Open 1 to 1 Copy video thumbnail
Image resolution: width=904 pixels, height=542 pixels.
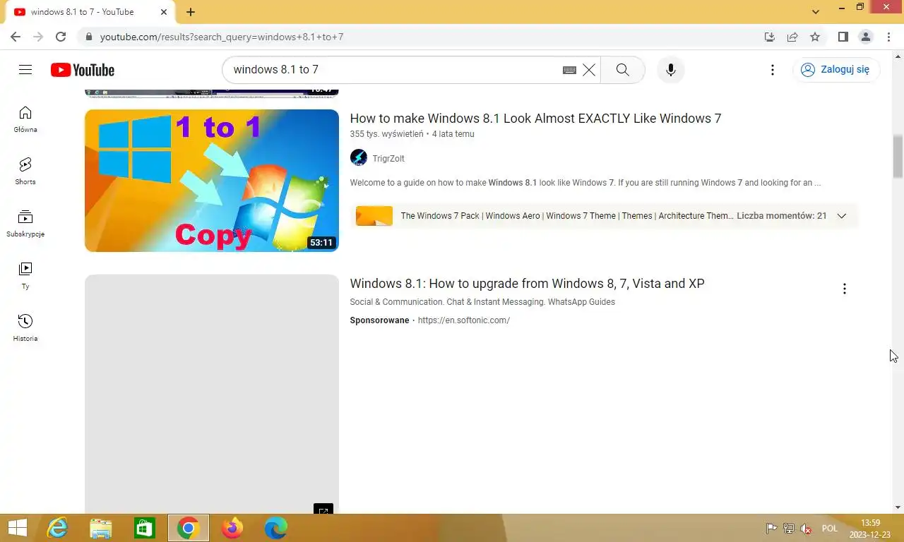[x=212, y=181]
